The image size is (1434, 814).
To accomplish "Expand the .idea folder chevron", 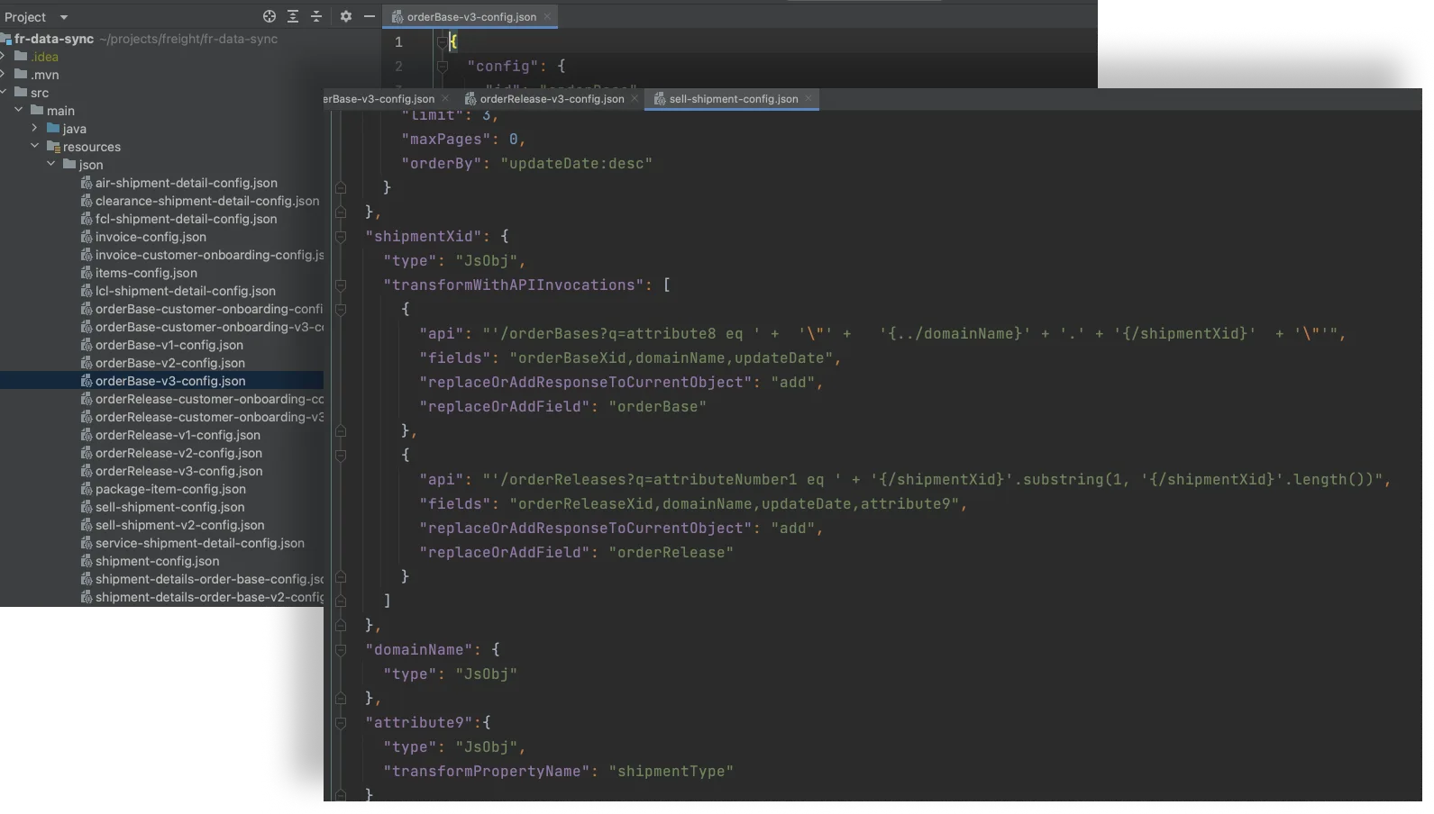I will tap(4, 57).
